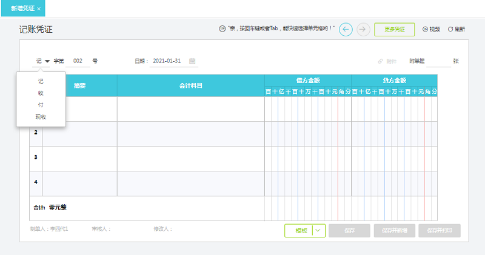The width and height of the screenshot is (485, 255).
Task: Collapse the voucher type 记 dropdown
Action: click(x=47, y=61)
